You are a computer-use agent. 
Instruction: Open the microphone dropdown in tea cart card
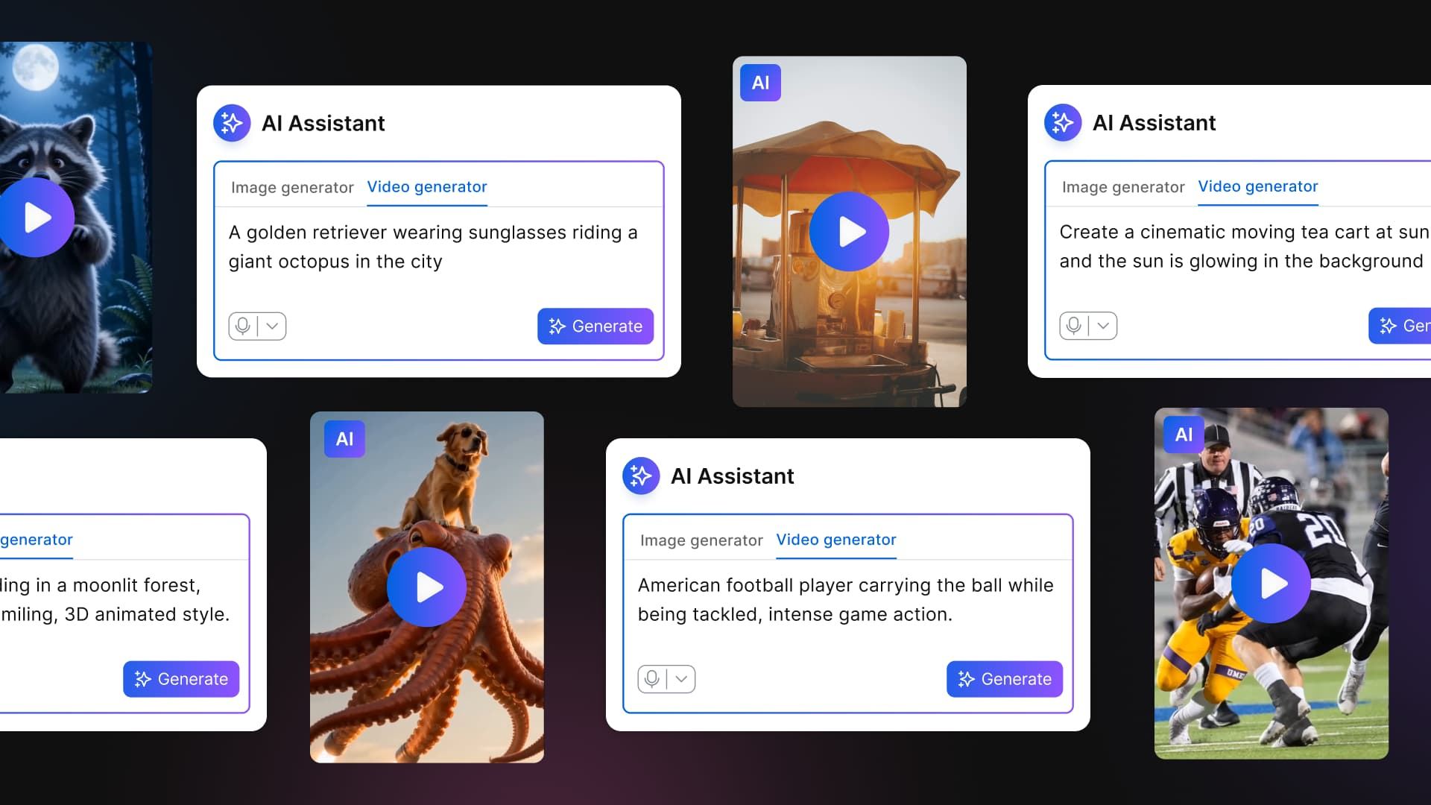1104,326
